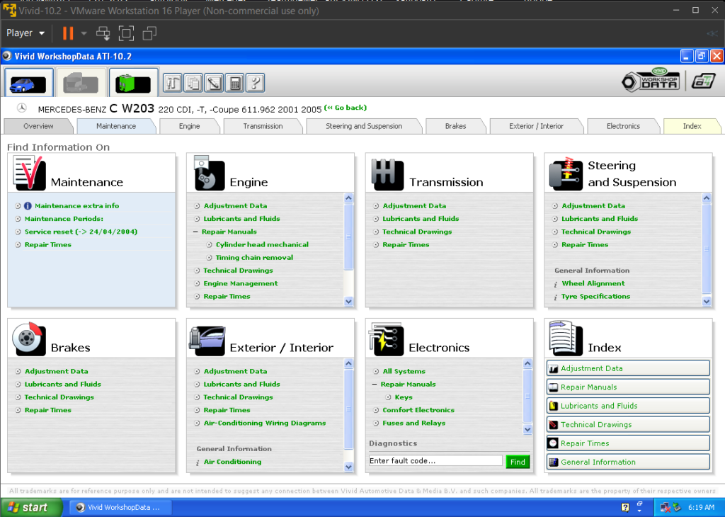The width and height of the screenshot is (725, 517).
Task: Select the Brakes tab
Action: click(455, 126)
